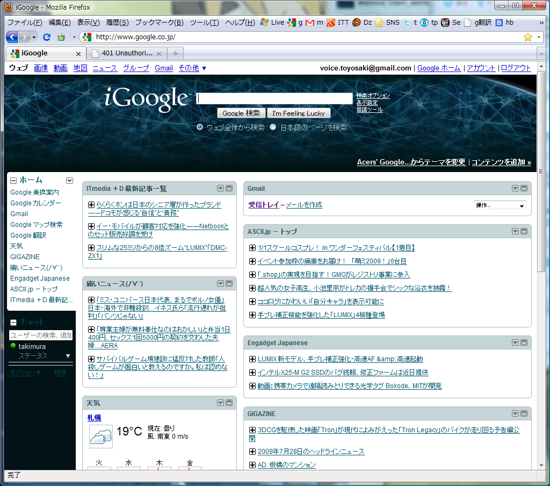Image resolution: width=550 pixels, height=486 pixels.
Task: Click the コンテンツを追加 link
Action: pos(501,162)
